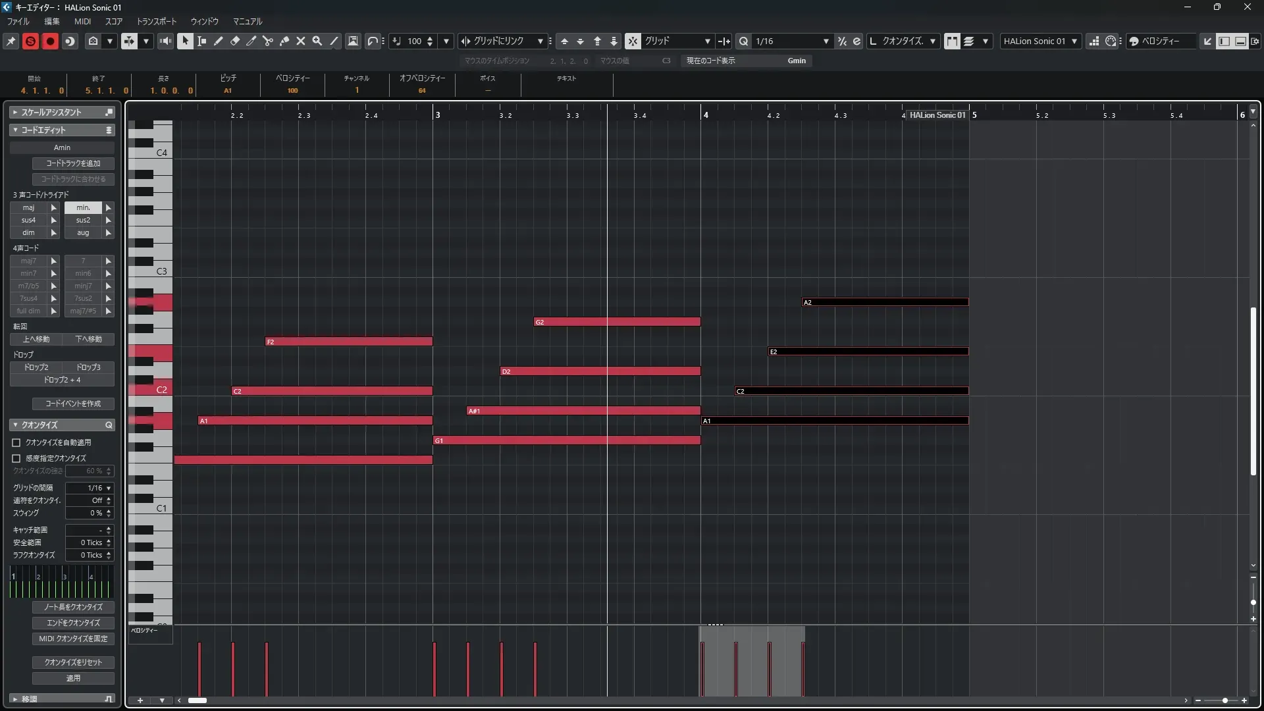Pick the Split scissors tool

click(267, 41)
